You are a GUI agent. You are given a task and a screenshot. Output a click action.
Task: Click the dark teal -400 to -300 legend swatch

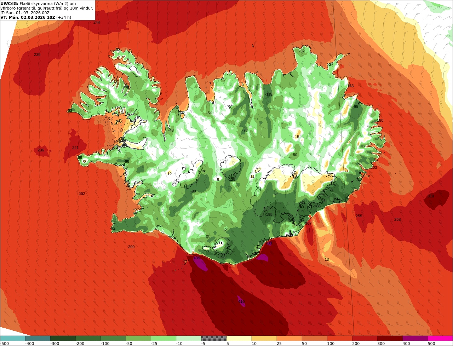[x=38, y=339]
